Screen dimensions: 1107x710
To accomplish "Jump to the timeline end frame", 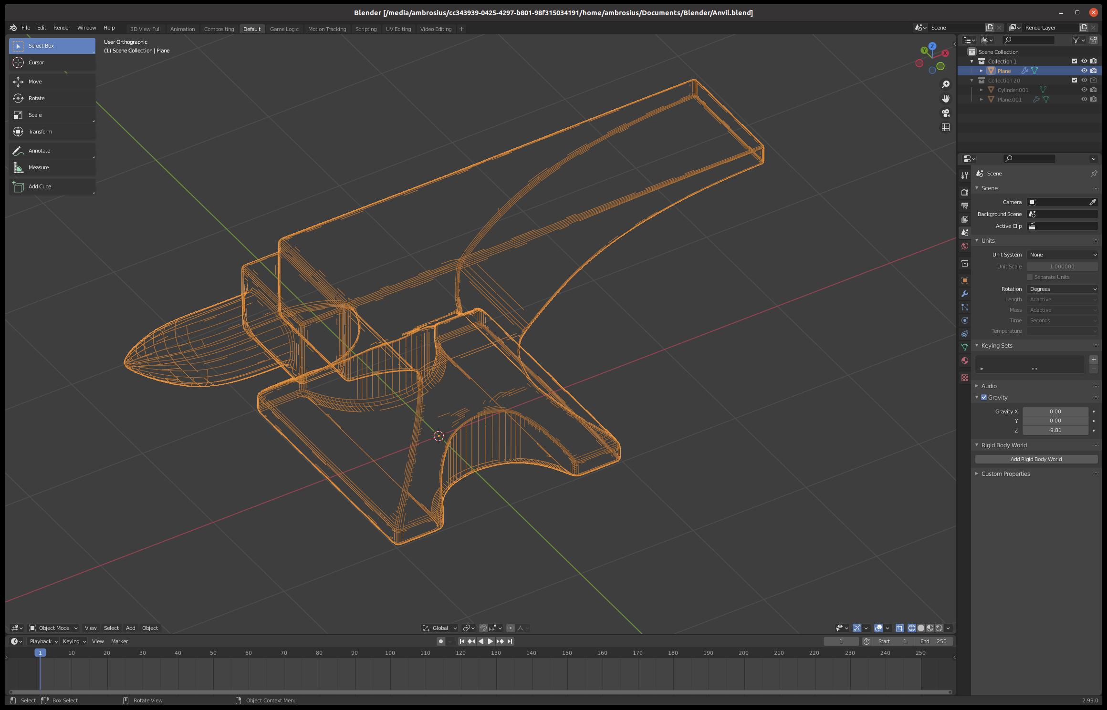I will click(x=510, y=641).
